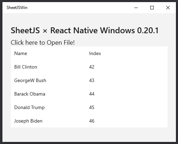Maximize the SheetJSWin window
This screenshot has width=178, height=144.
[152, 8]
